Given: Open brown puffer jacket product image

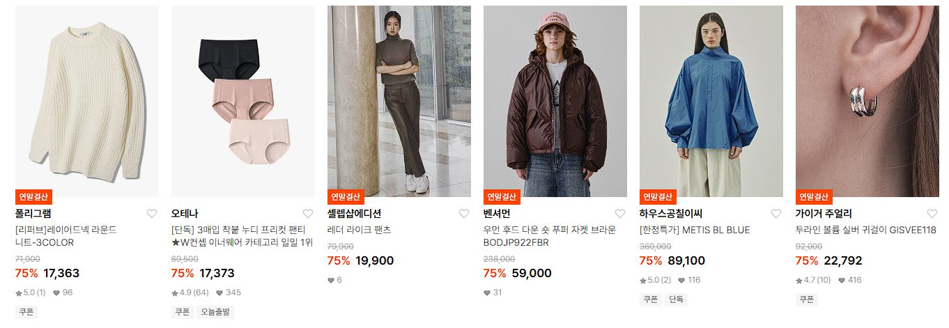Looking at the screenshot, I should [555, 102].
